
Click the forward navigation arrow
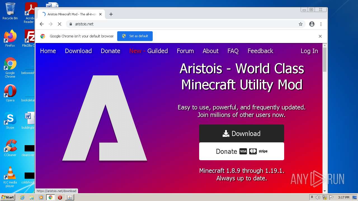click(x=51, y=24)
